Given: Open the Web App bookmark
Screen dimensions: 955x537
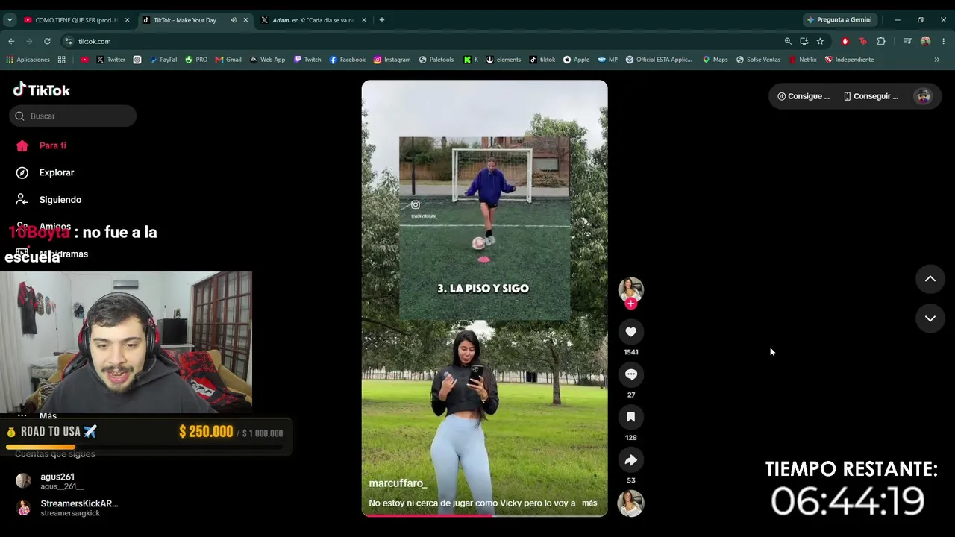Looking at the screenshot, I should 267,60.
